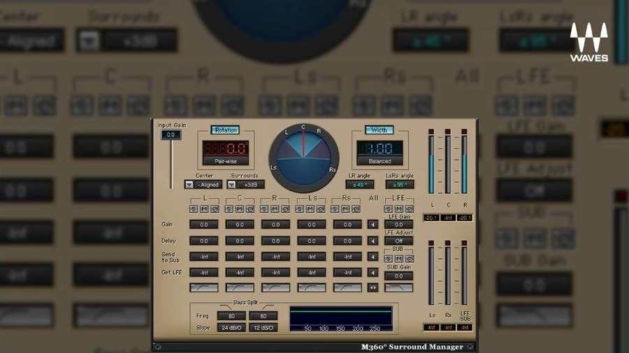Invert phase on the C channel

pyautogui.click(x=250, y=209)
